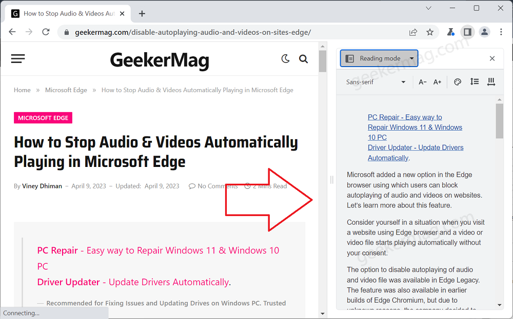513x319 pixels.
Task: Click the 'Microsoft added a new option' paragraph
Action: 415,190
